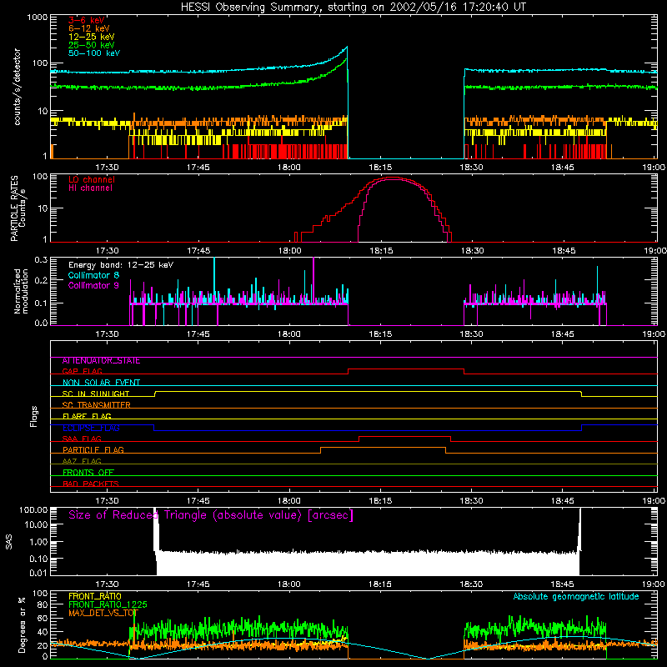667x667 pixels.
Task: Click the Flags vertical axis label
Action: 34,416
